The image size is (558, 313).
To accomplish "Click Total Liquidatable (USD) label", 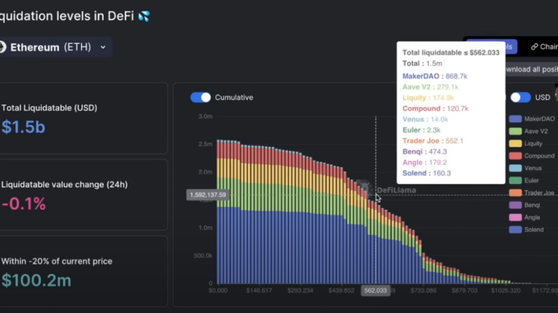I will coord(49,108).
